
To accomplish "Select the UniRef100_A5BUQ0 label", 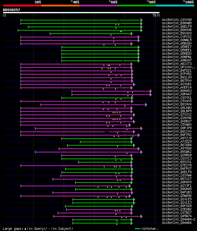I will pyautogui.click(x=177, y=43).
